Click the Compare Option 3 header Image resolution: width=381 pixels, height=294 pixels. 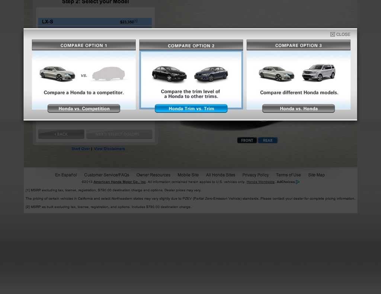[x=298, y=45]
